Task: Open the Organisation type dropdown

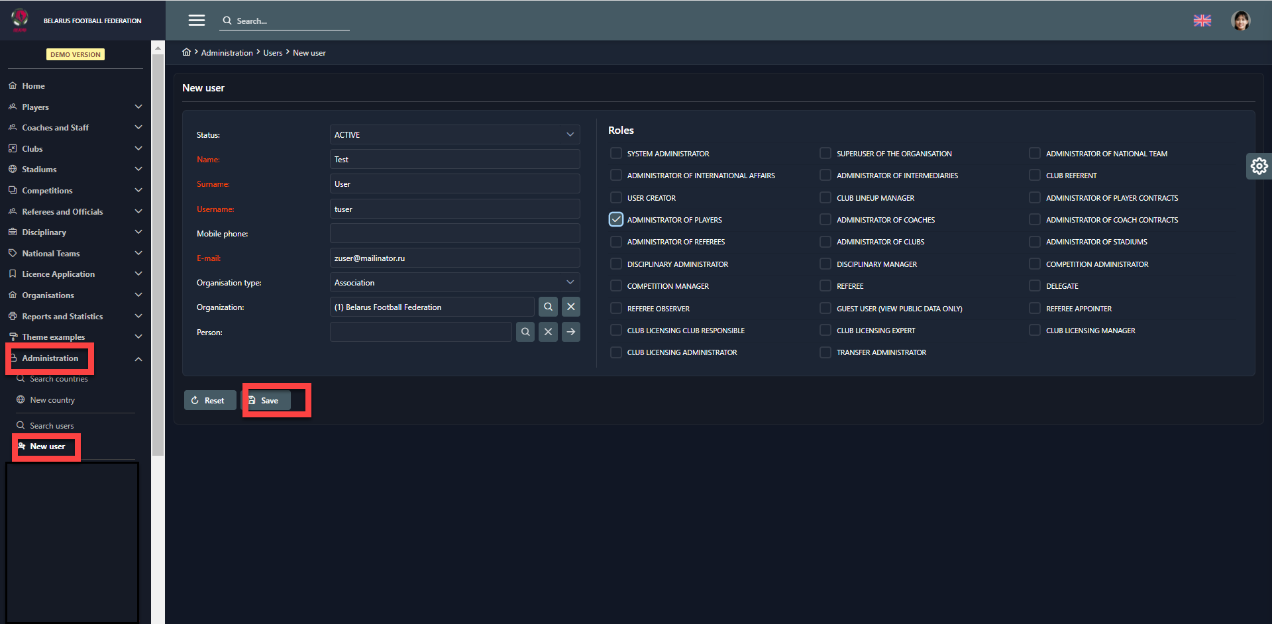Action: click(x=454, y=282)
